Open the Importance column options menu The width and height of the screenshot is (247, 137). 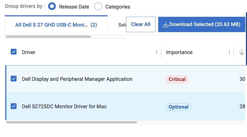(x=229, y=52)
